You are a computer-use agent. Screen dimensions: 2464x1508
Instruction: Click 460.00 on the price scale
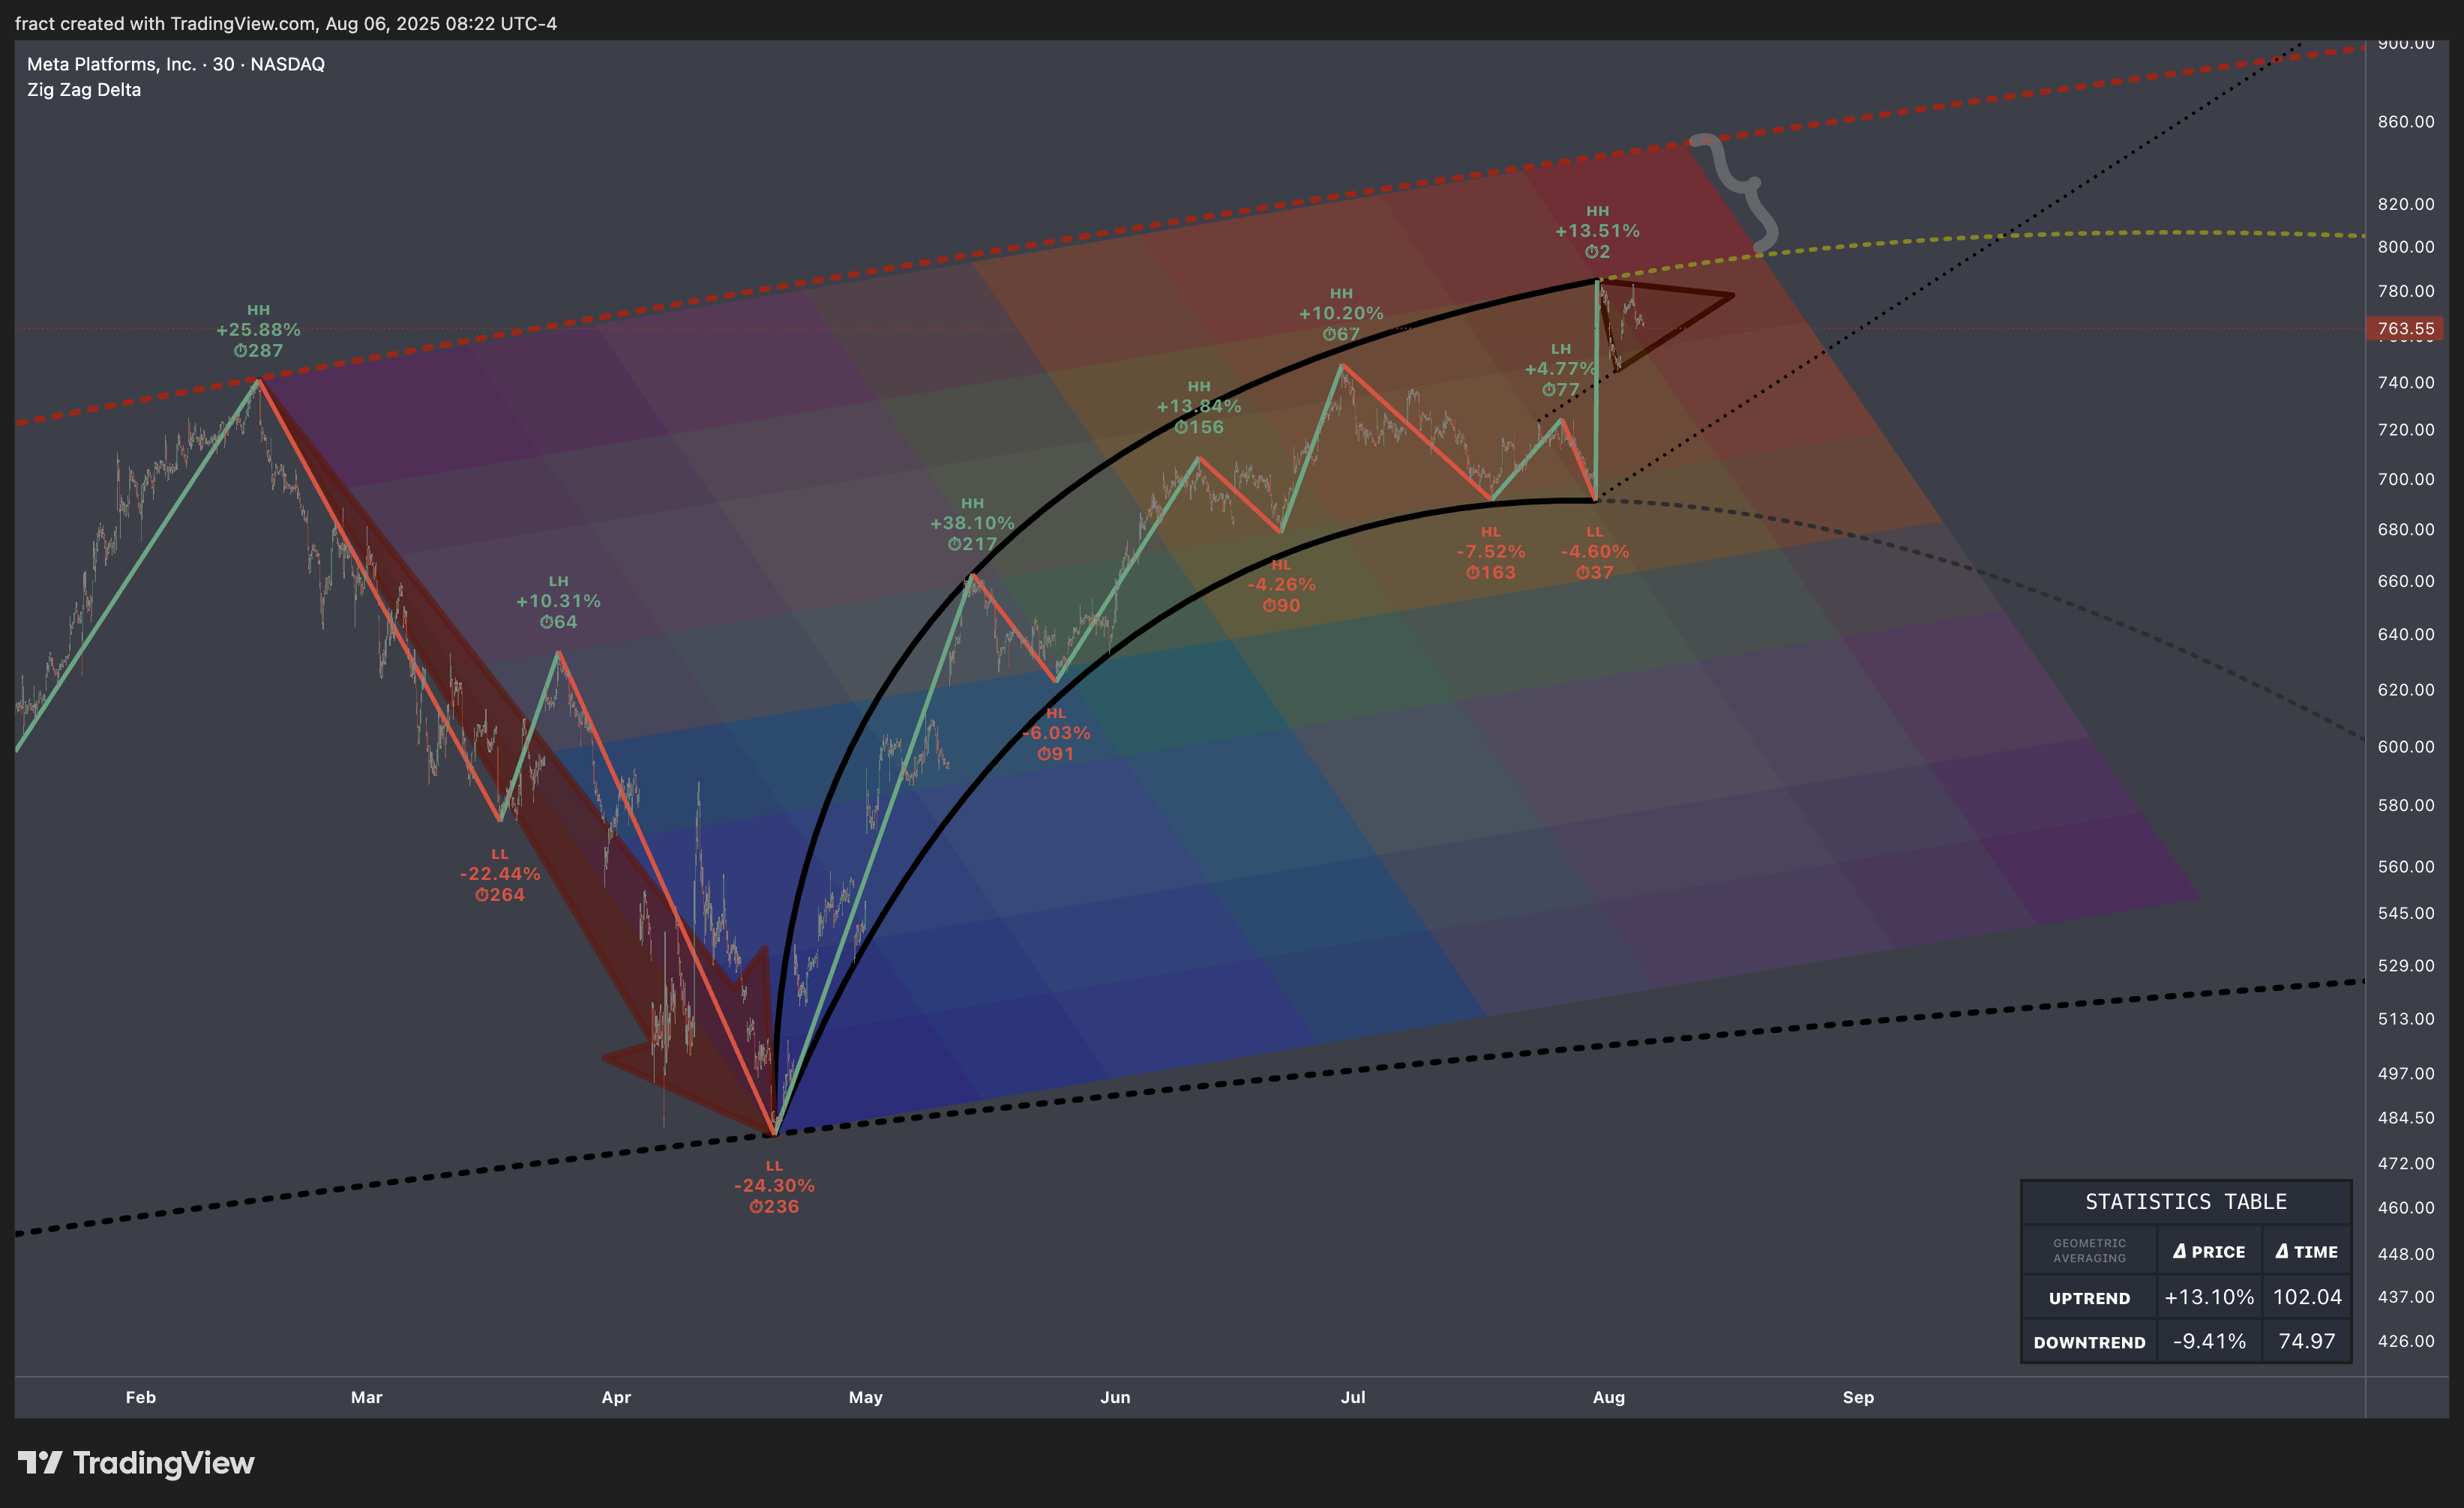click(x=2406, y=1208)
